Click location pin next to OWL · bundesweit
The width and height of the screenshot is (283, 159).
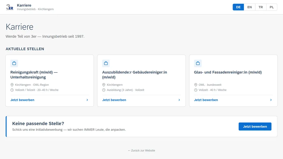196,85
